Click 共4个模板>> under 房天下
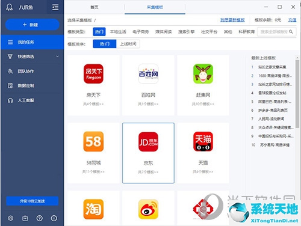This screenshot has width=301, height=226. coord(93,104)
